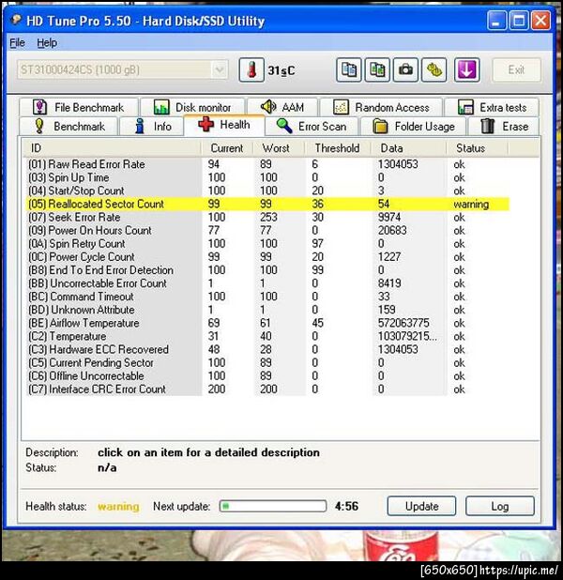Click HD Tune title bar app icon
Viewport: 563px width, 580px height.
16,19
